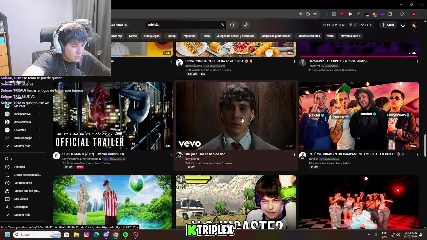Select Juegos de acción y aventuras chip
427x240 pixels.
(x=236, y=36)
